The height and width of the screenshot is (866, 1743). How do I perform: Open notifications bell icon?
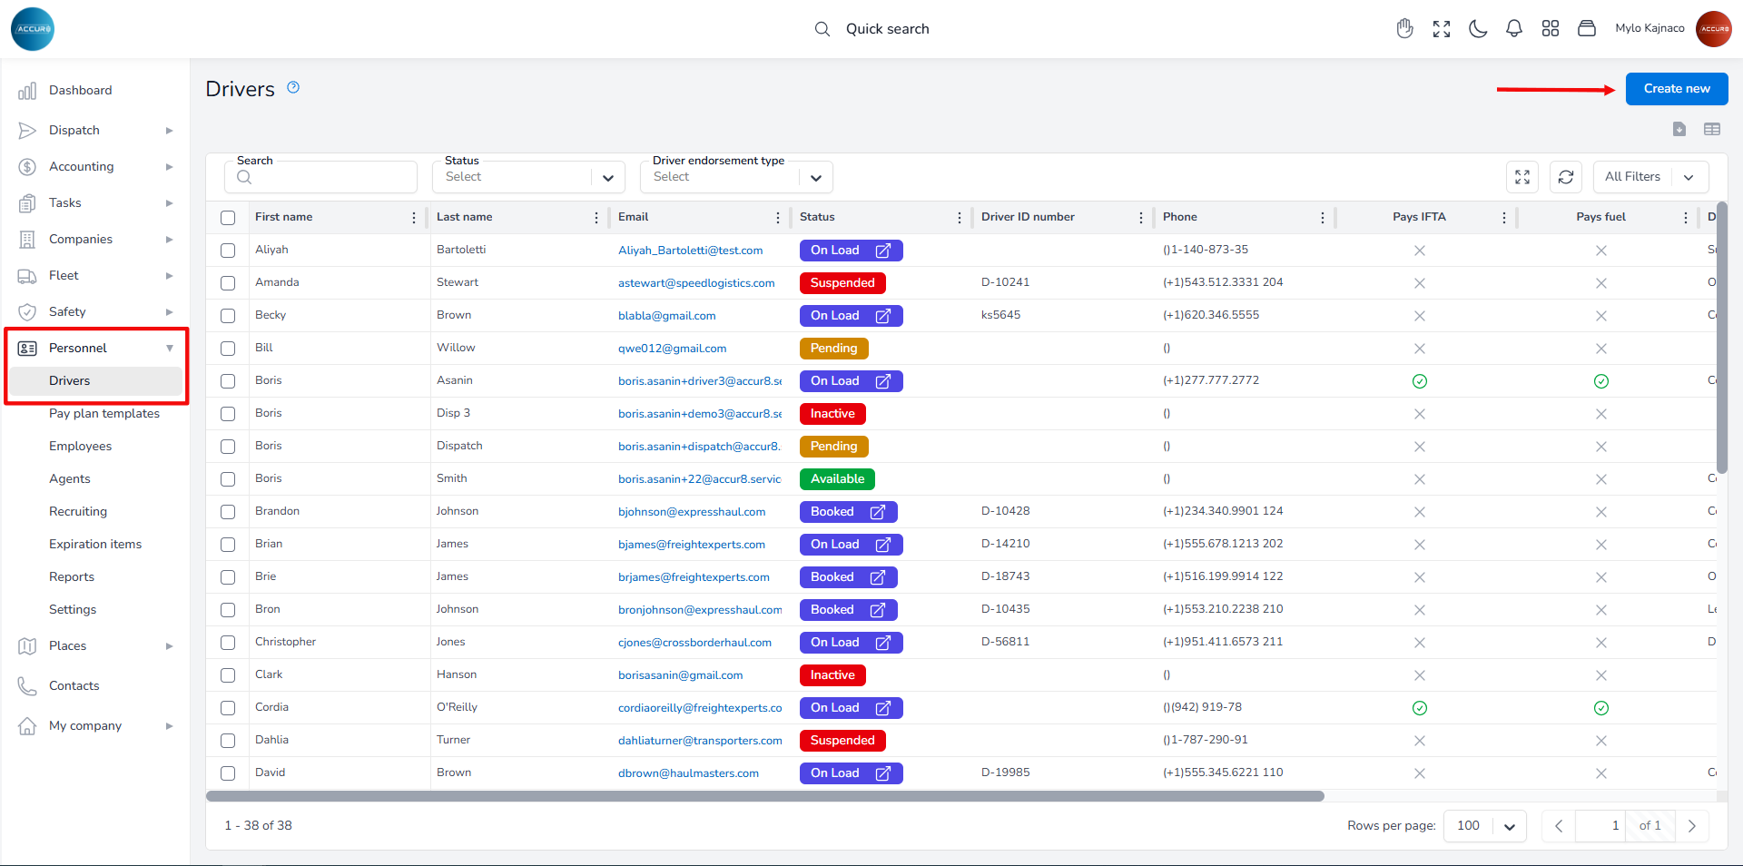click(1514, 29)
